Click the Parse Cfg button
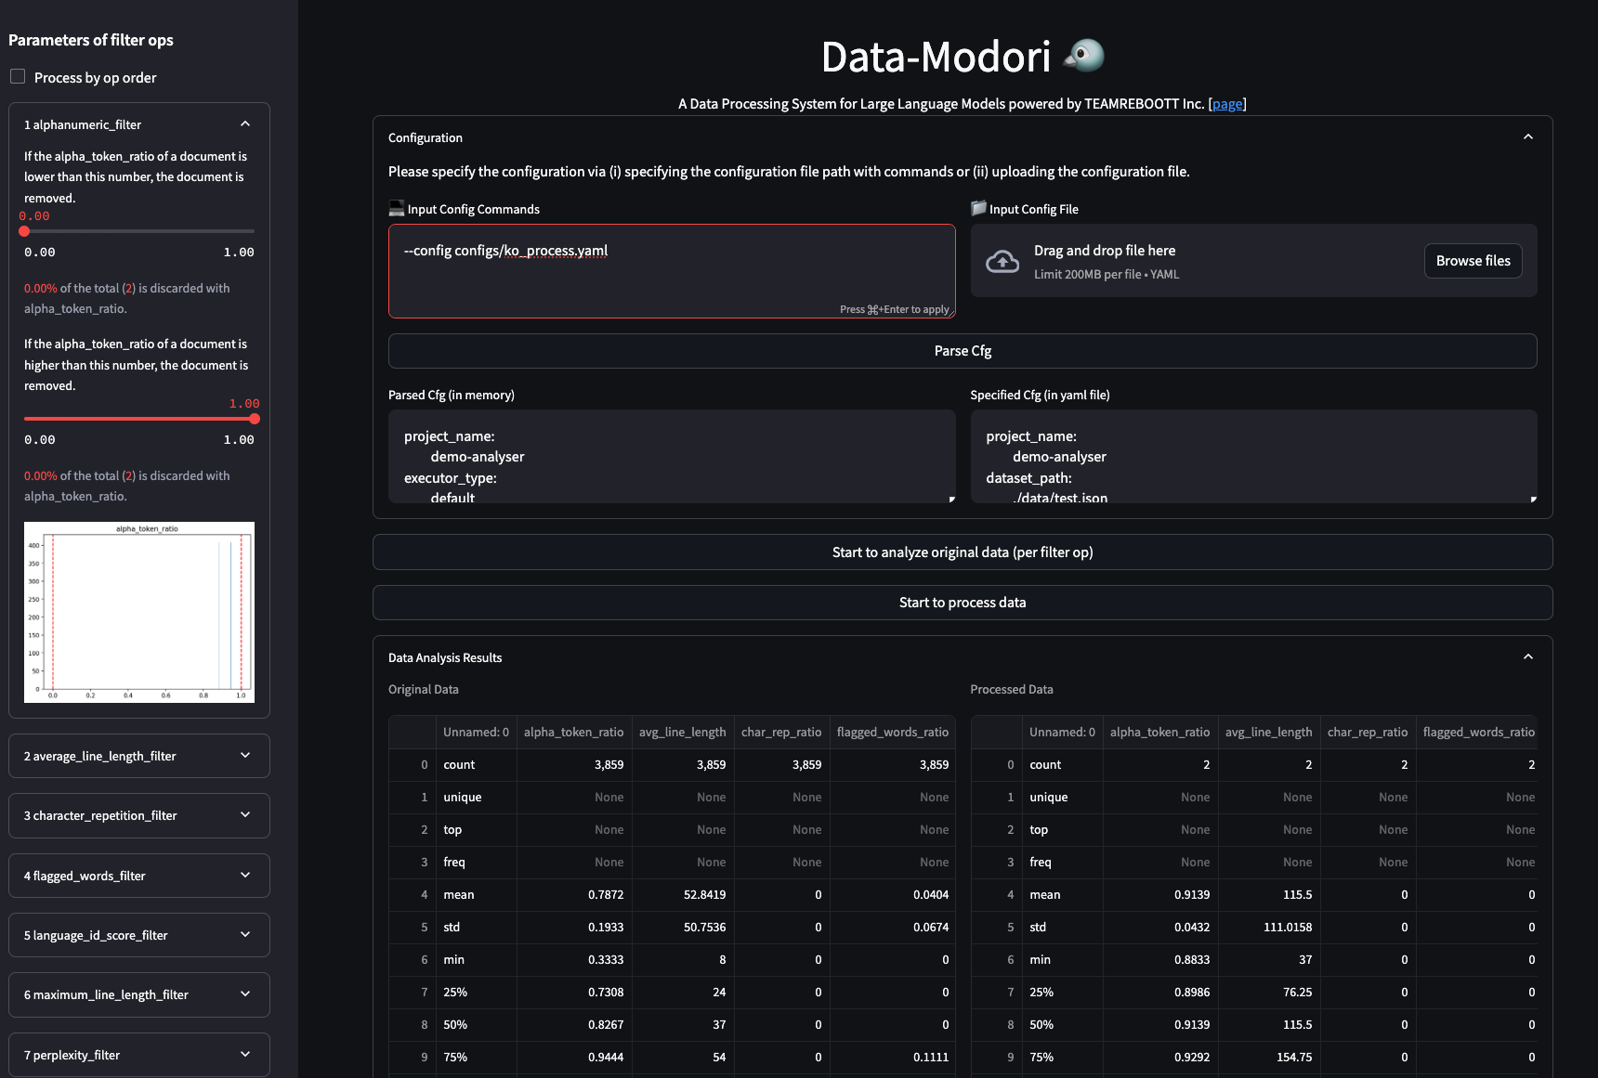The width and height of the screenshot is (1598, 1078). [x=963, y=351]
